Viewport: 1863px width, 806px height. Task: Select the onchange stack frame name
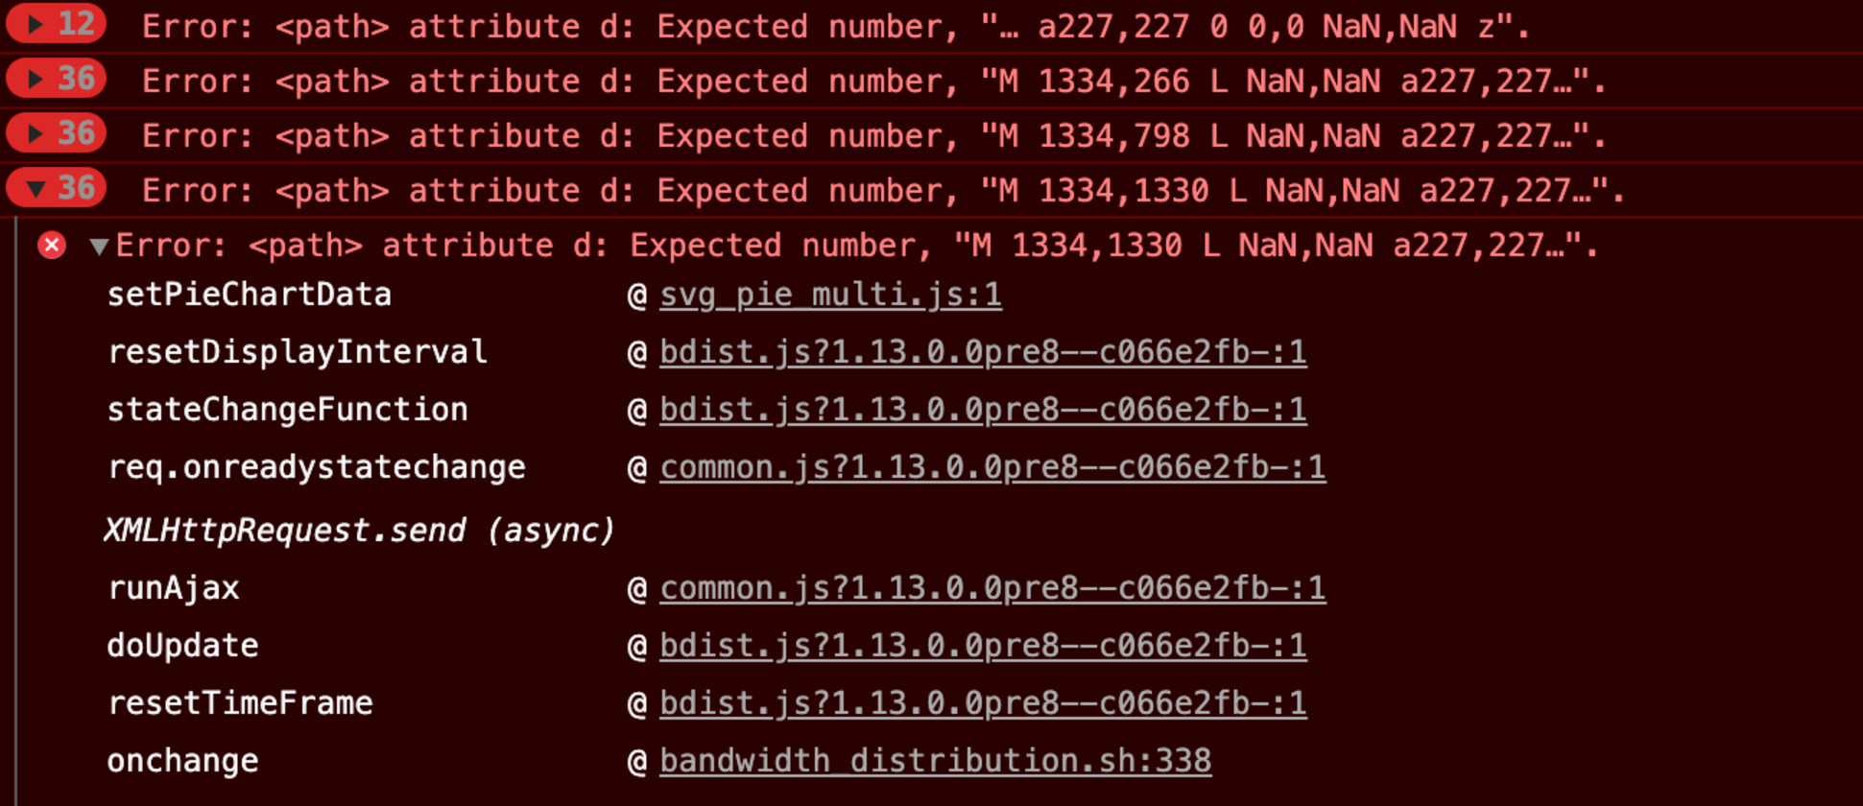pos(182,761)
